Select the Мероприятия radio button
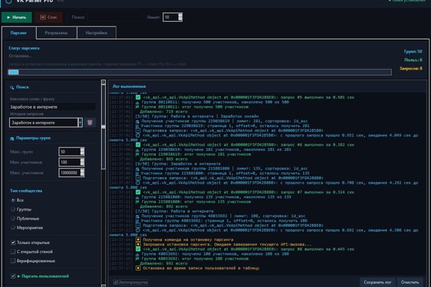Image resolution: width=431 pixels, height=287 pixels. pyautogui.click(x=13, y=227)
